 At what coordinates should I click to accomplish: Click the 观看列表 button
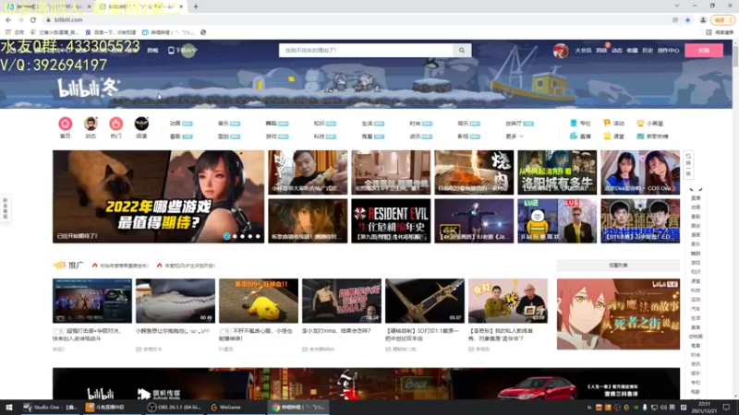point(618,266)
